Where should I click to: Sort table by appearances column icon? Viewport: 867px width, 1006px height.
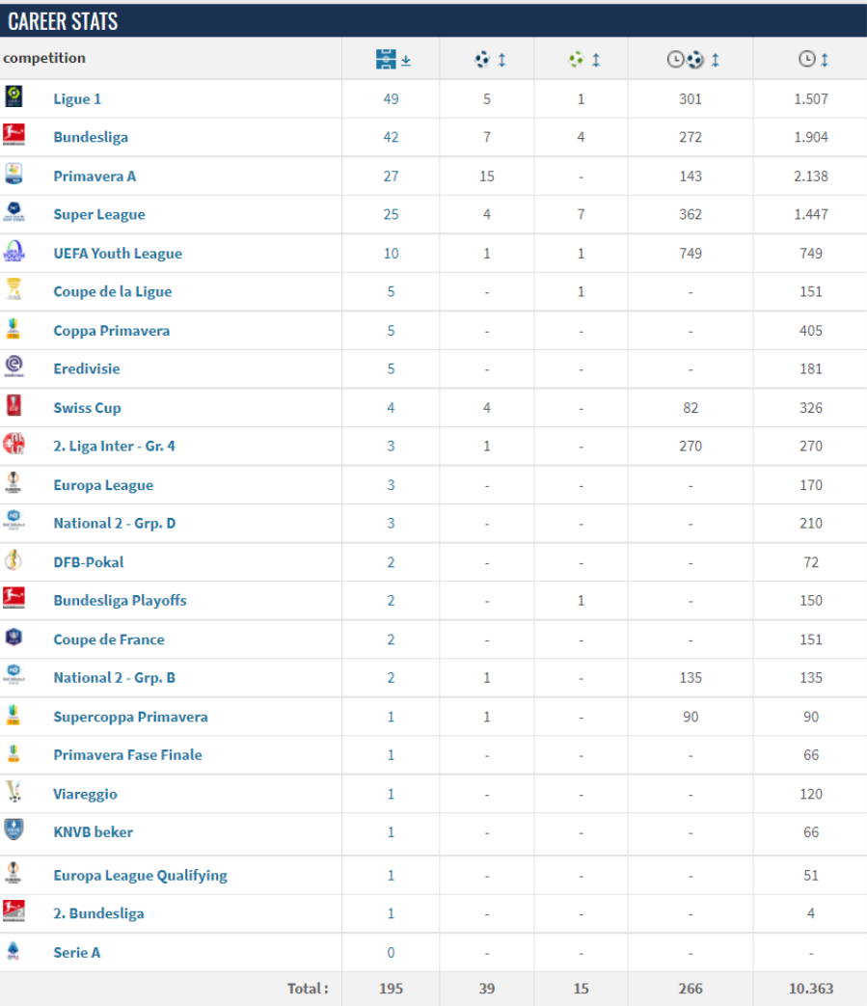point(386,59)
